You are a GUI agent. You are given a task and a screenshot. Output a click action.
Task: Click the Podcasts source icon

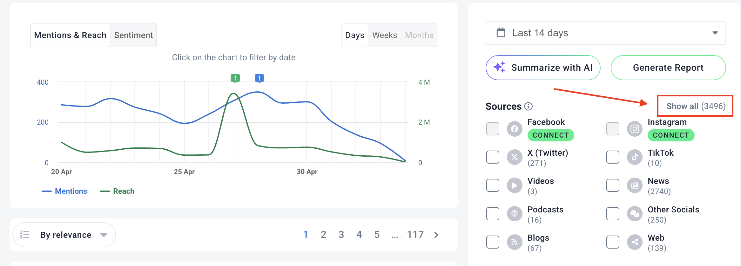(x=515, y=214)
